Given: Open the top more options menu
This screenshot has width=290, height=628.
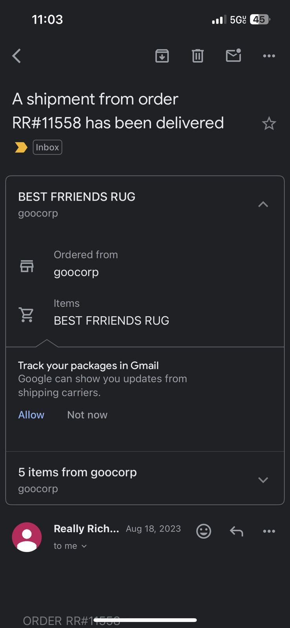Looking at the screenshot, I should coord(269,56).
